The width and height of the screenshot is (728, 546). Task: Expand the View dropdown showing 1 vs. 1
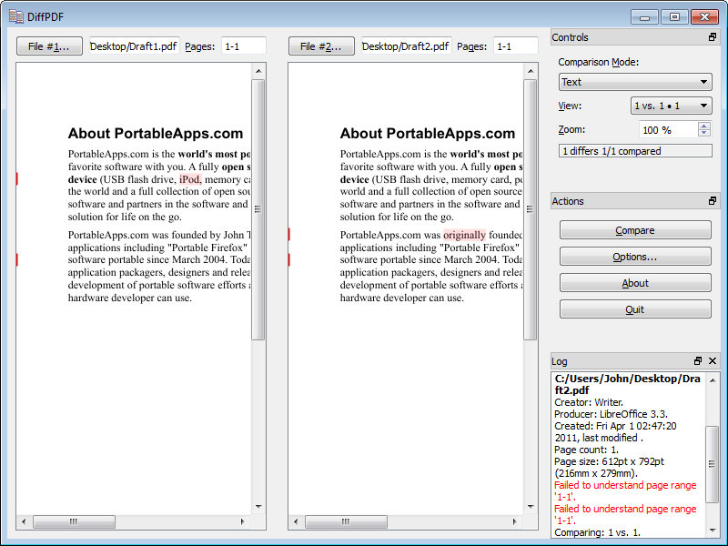[x=672, y=106]
